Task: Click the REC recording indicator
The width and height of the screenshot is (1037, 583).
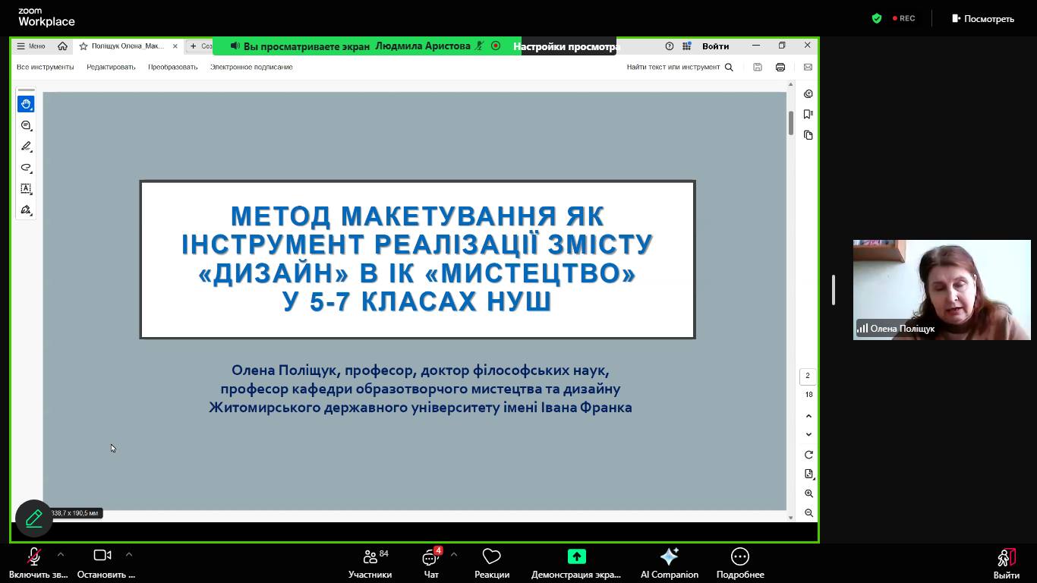Action: [903, 18]
